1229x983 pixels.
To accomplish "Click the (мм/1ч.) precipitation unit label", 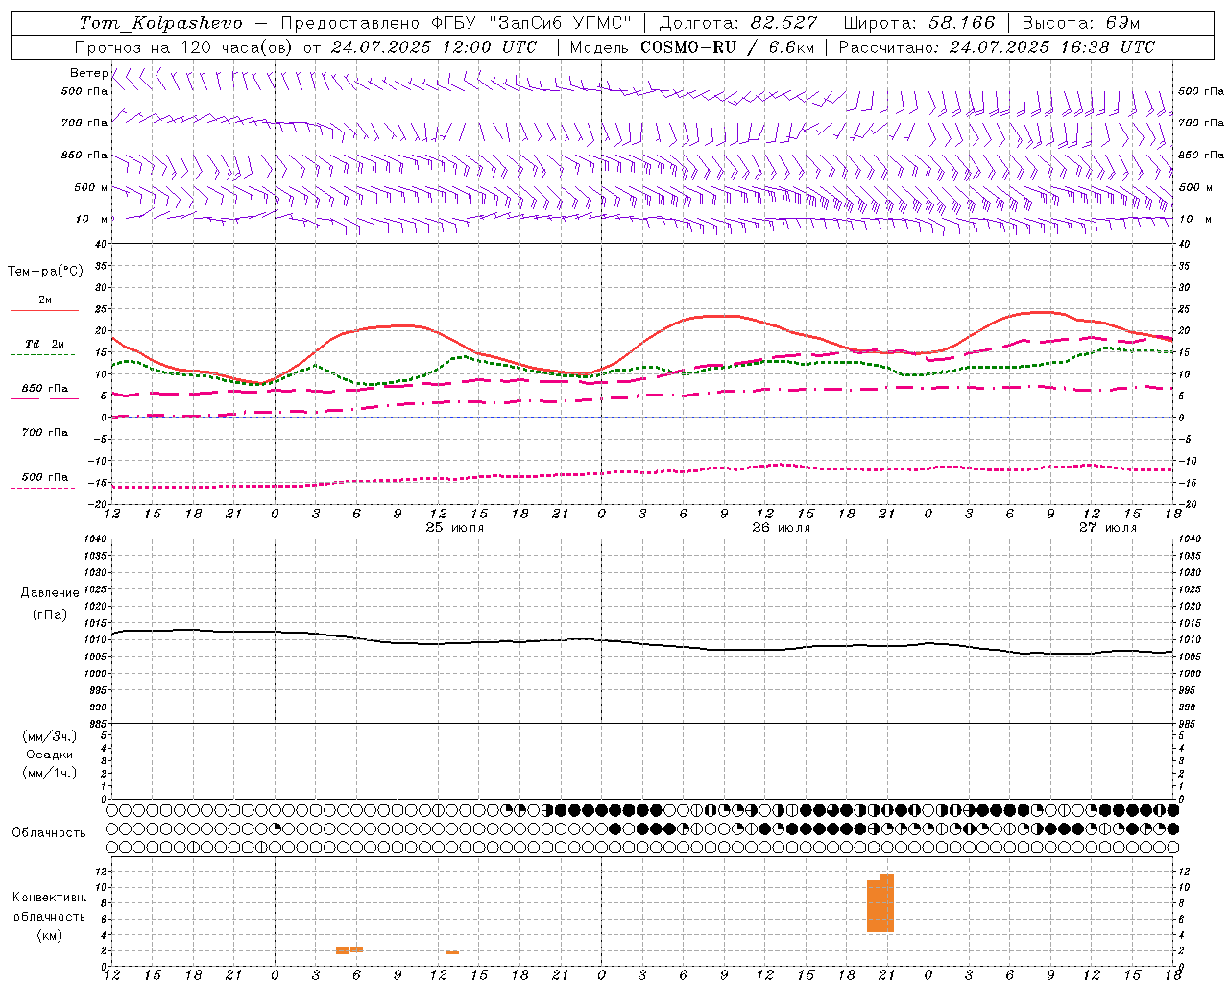I will coord(50,773).
